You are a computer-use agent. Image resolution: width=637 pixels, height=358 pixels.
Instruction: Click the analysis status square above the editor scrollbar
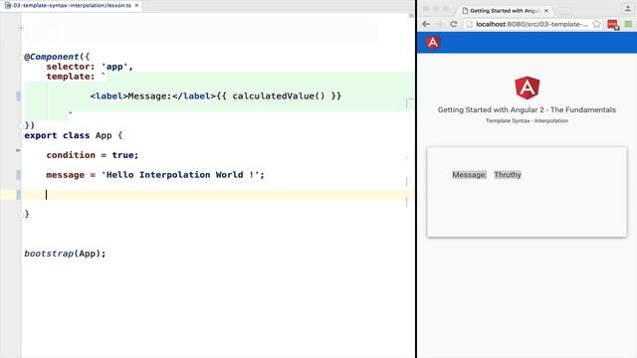pyautogui.click(x=411, y=16)
